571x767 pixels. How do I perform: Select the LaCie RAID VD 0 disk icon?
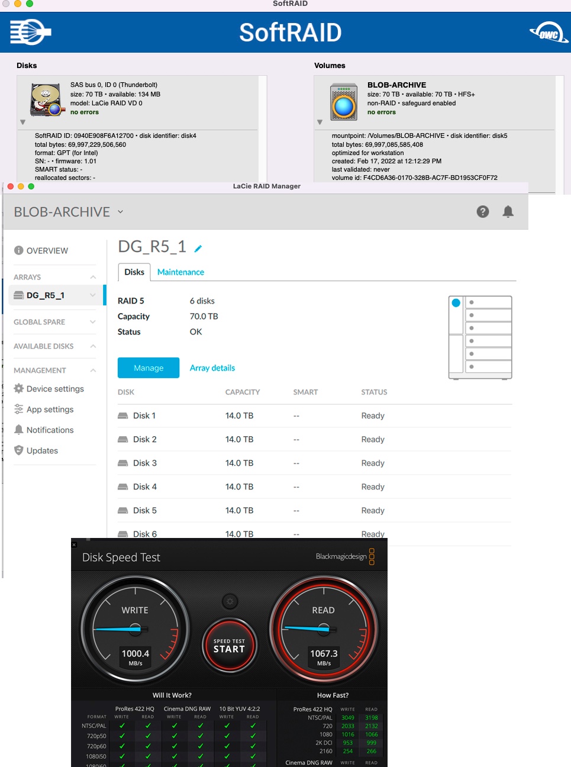pos(46,99)
